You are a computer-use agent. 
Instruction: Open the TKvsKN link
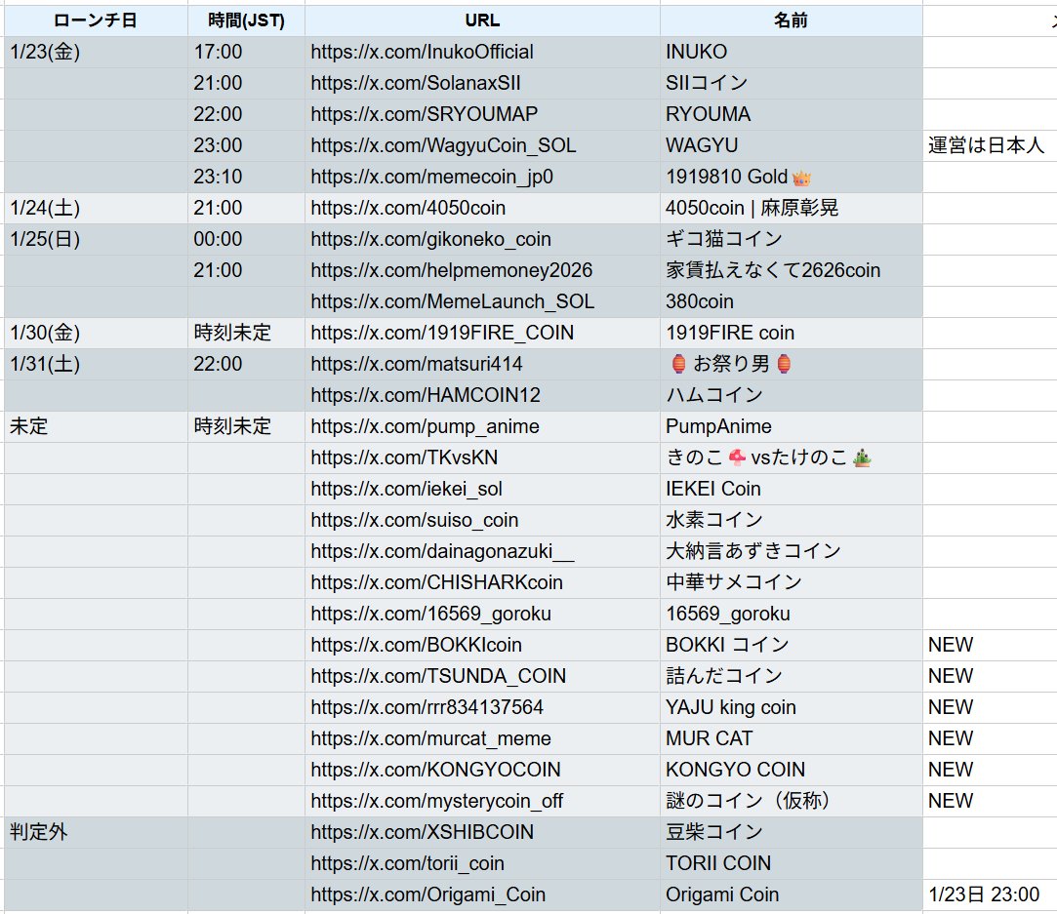click(x=404, y=457)
